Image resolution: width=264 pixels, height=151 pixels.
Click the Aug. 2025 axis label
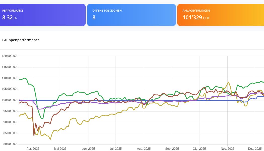point(144,149)
